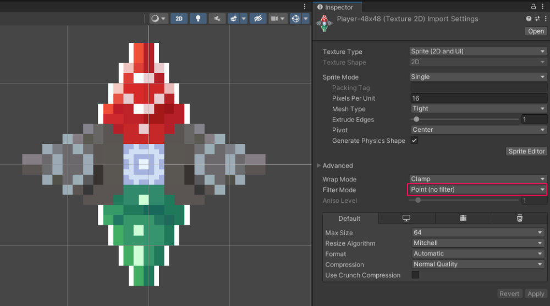
Task: Click the Extrude Edges slider handle
Action: point(416,119)
